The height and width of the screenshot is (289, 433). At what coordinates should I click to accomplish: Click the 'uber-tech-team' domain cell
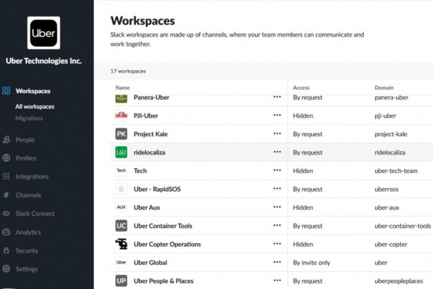pyautogui.click(x=396, y=171)
